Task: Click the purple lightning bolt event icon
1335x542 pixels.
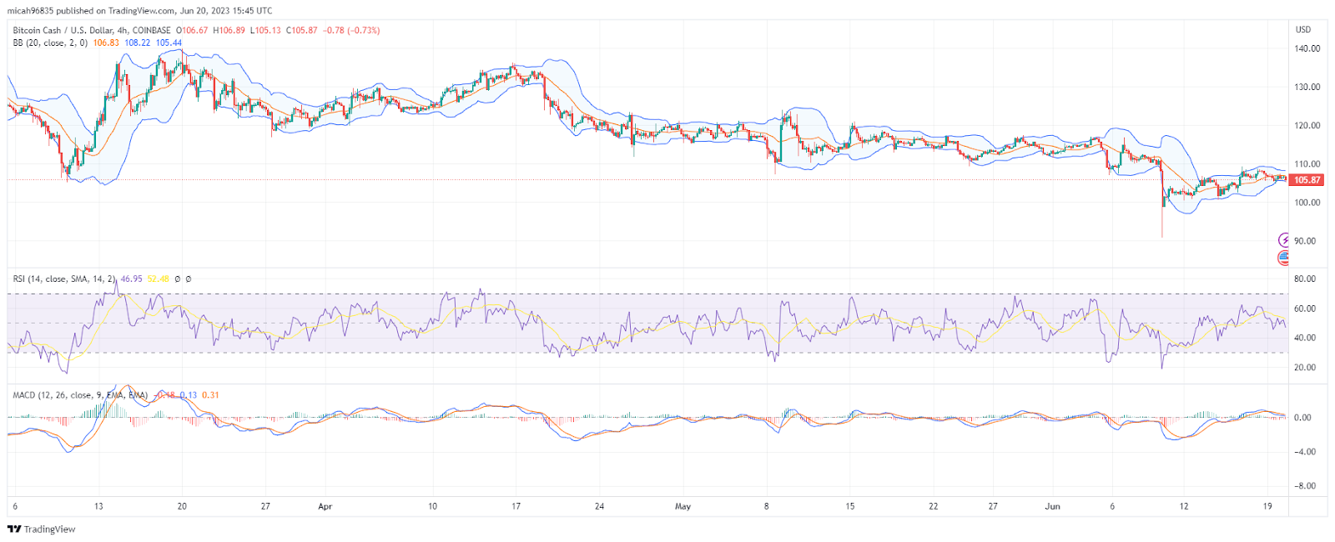Action: click(1284, 240)
